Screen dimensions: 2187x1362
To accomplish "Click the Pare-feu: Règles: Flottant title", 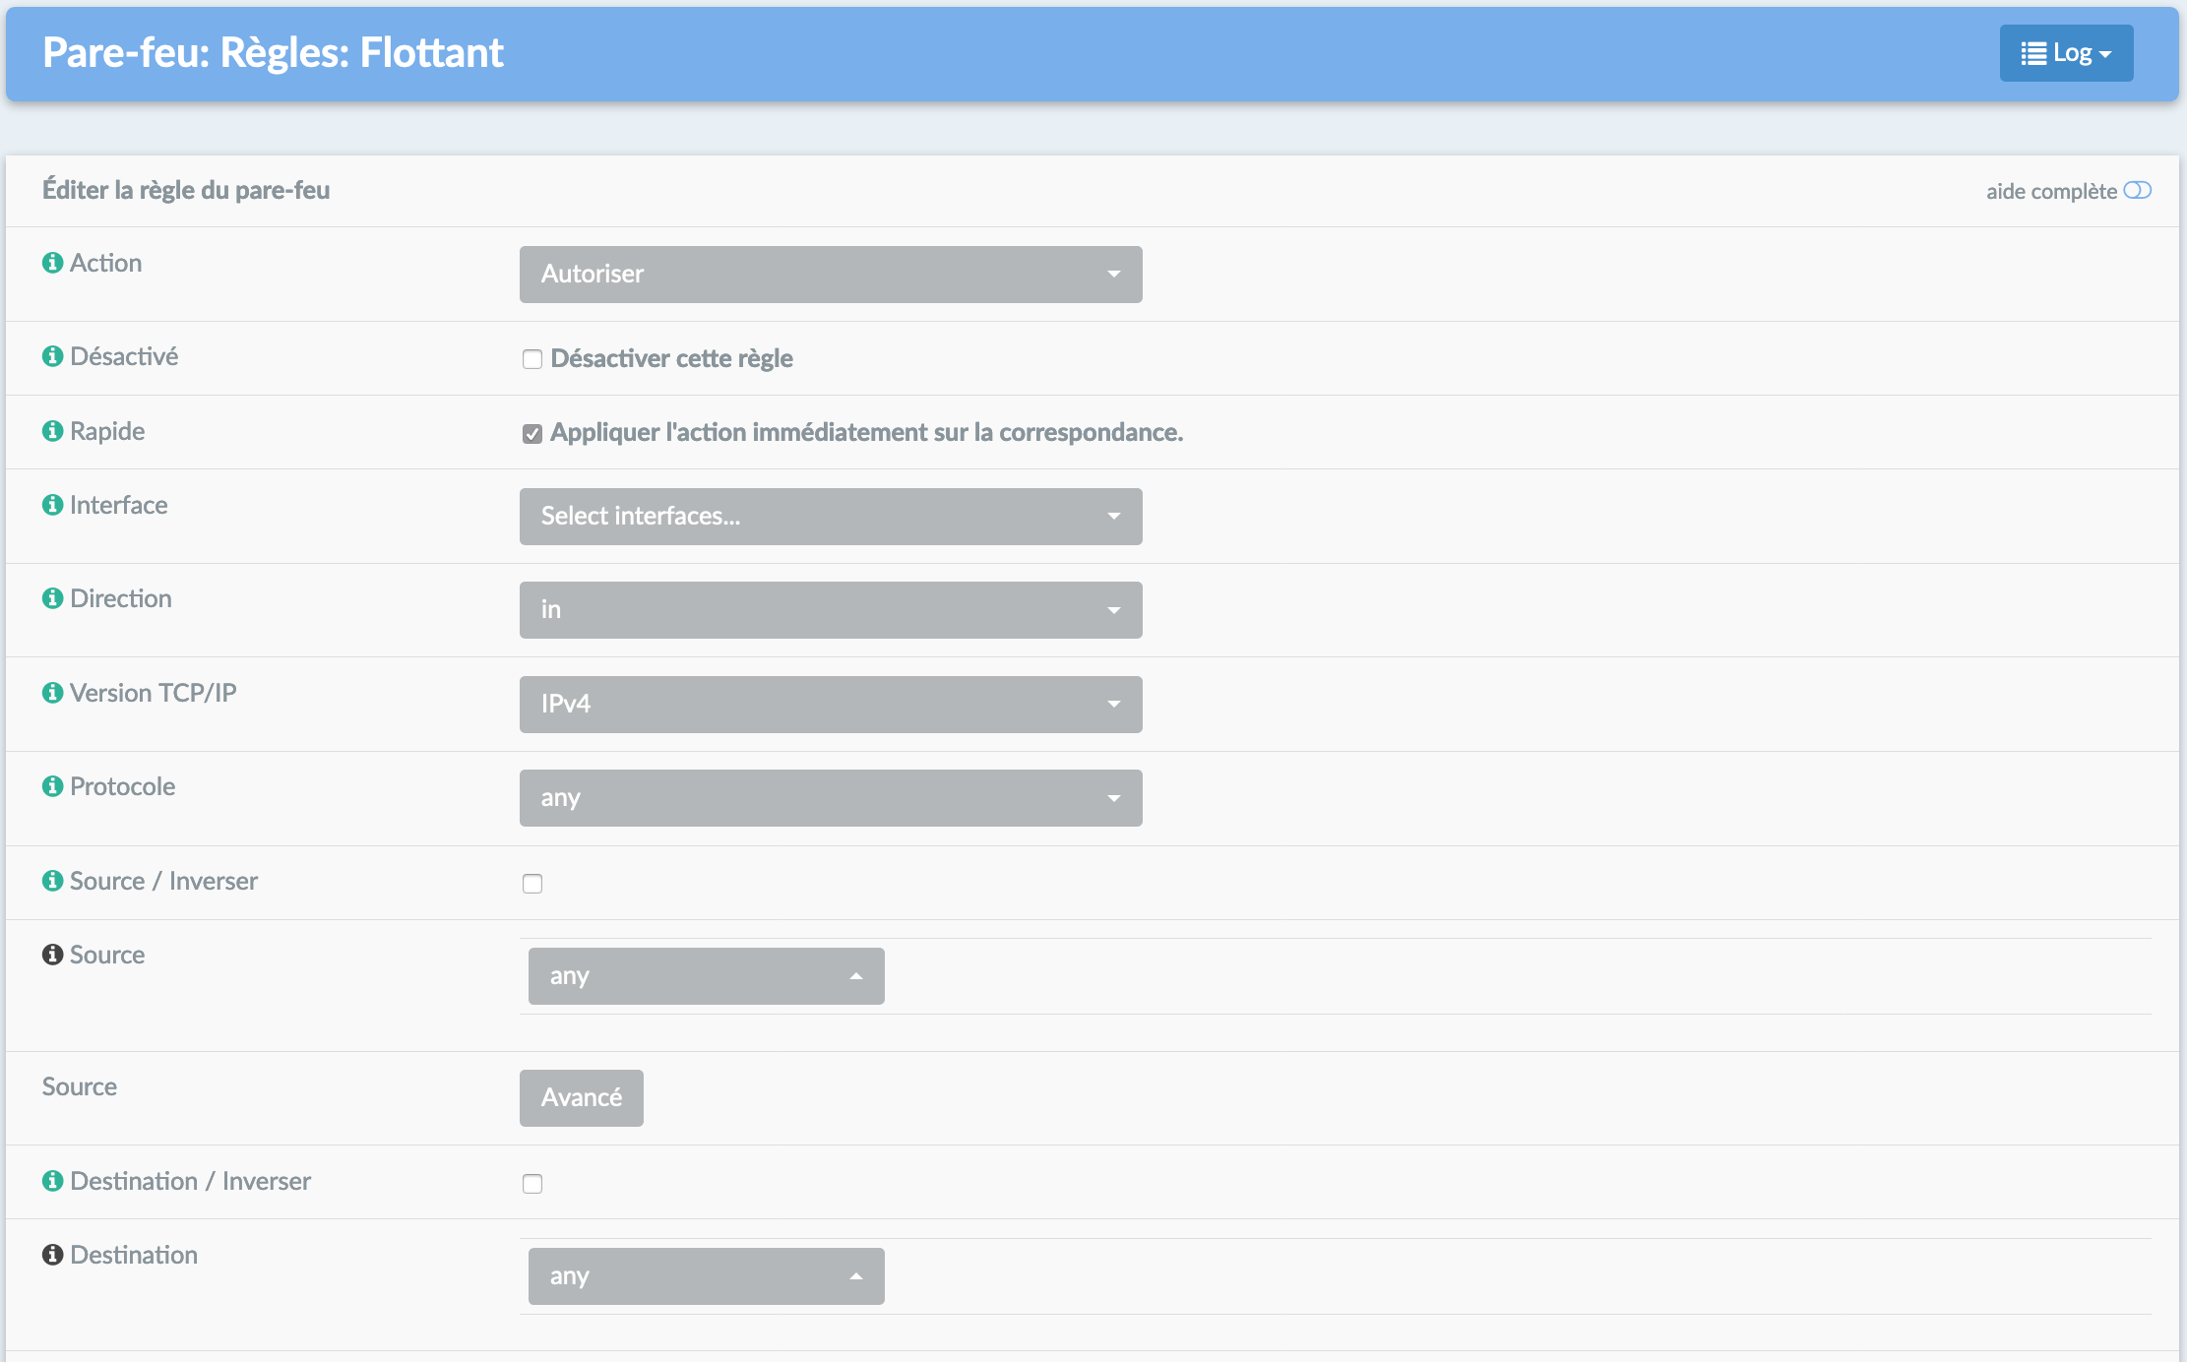I will (x=273, y=53).
